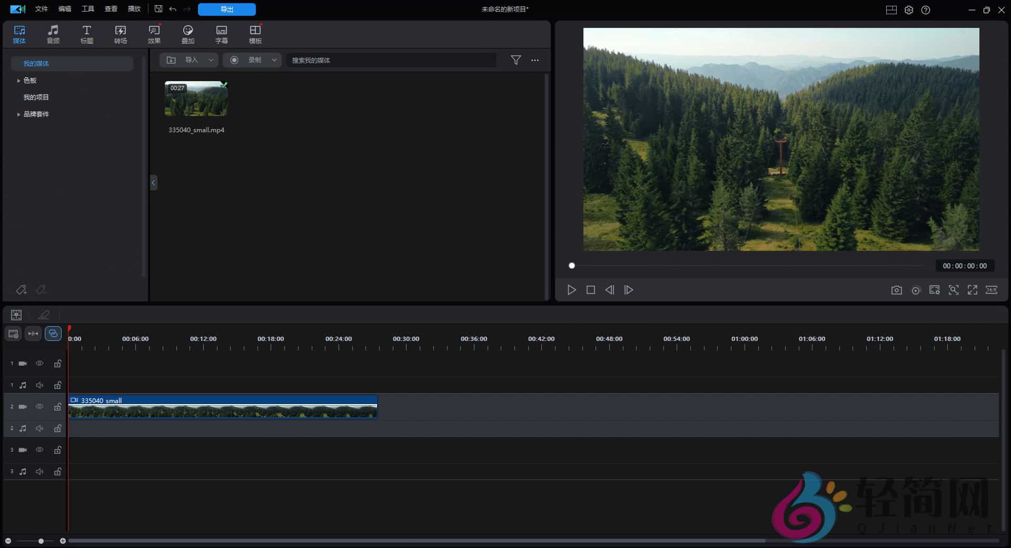Open the 文件 (File) menu
This screenshot has width=1011, height=548.
tap(41, 9)
